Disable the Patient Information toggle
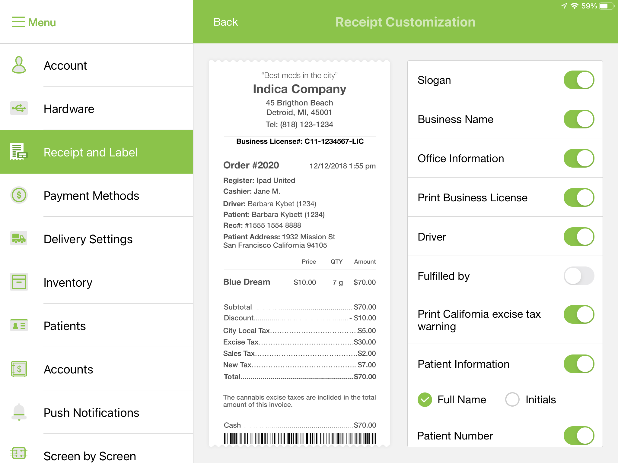 (578, 364)
